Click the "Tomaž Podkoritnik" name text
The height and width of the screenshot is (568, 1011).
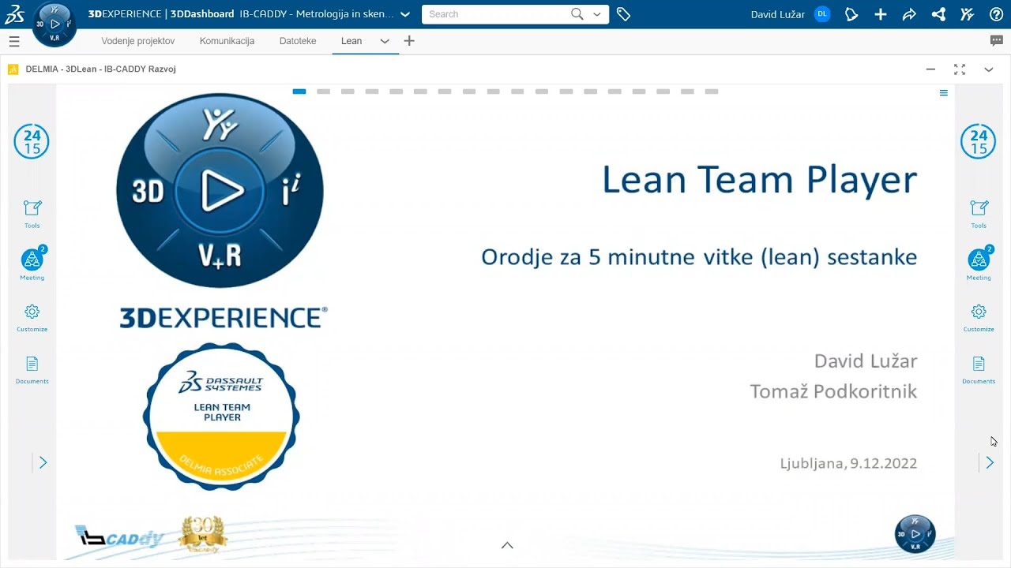[x=833, y=391]
